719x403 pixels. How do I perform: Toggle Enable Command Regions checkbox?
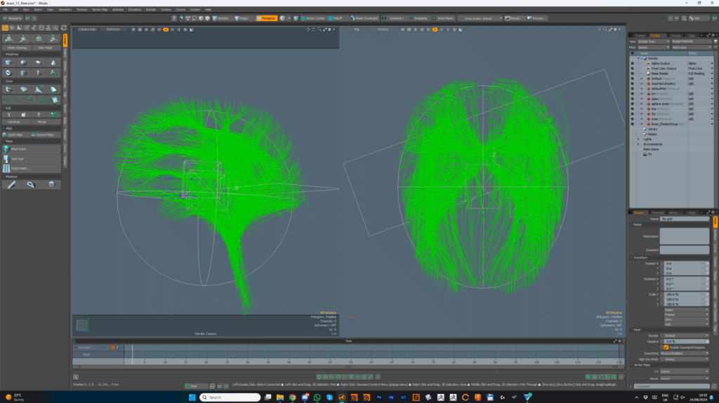tap(666, 347)
